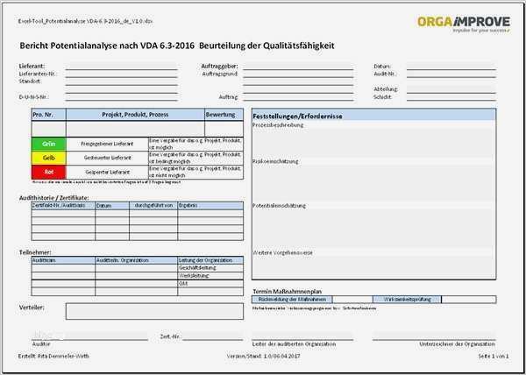Click the empty cell right of Rückmeldung der Maßnahmen
The height and width of the screenshot is (375, 526).
352,300
